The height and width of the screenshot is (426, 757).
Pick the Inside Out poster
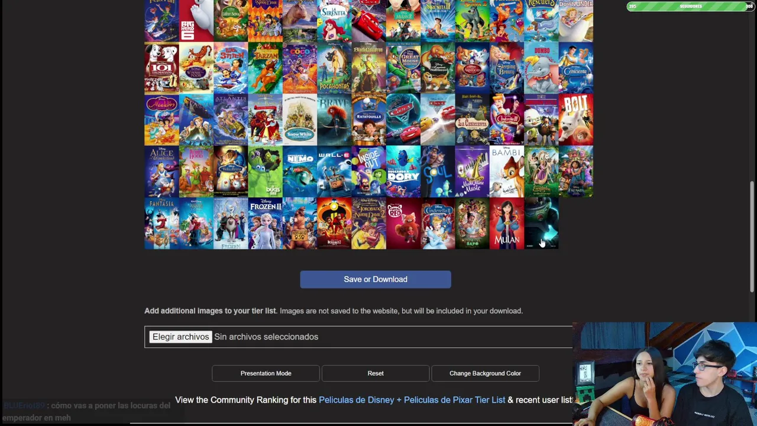tap(368, 172)
